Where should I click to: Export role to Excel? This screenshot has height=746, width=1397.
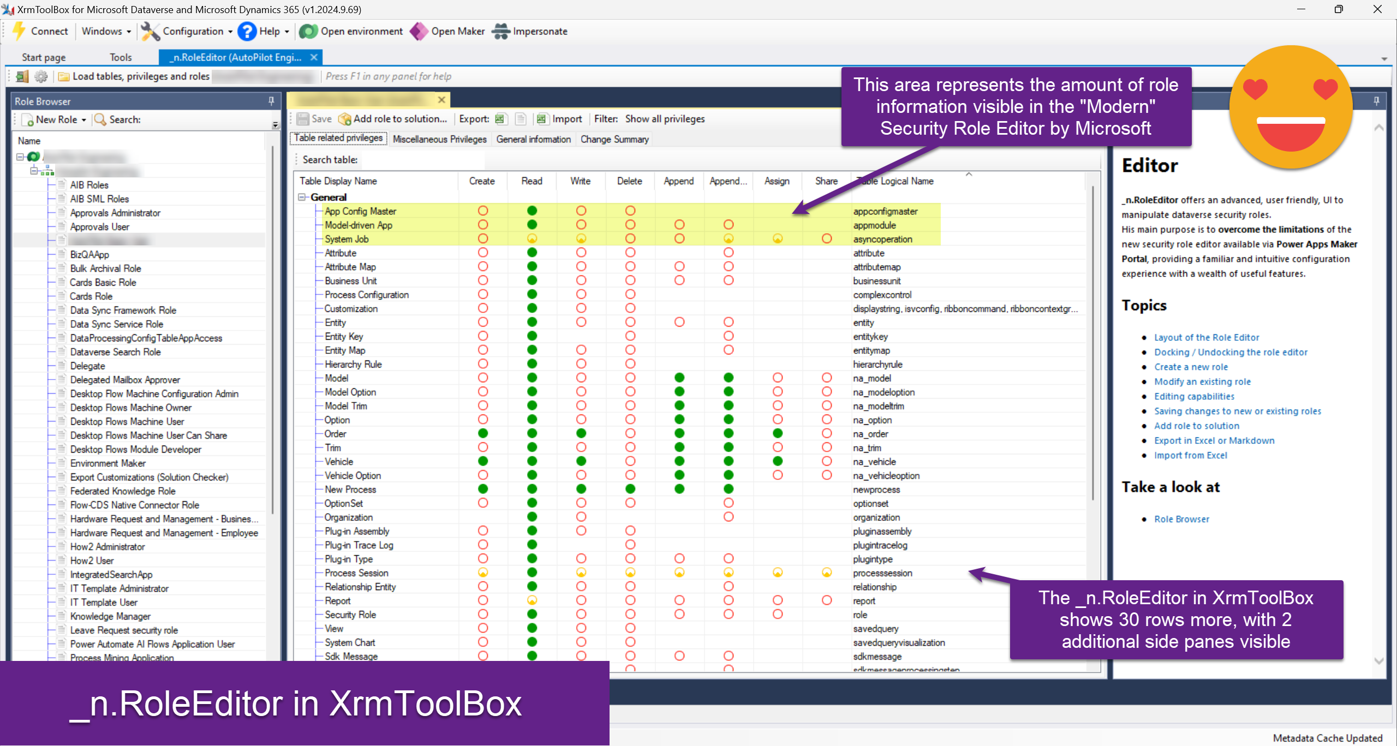pyautogui.click(x=500, y=118)
